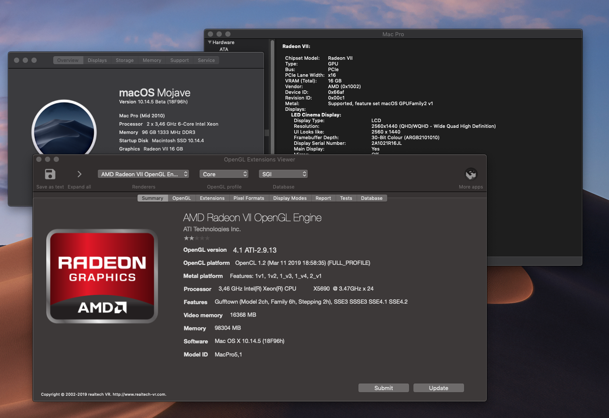Switch to the Summary tab
This screenshot has height=418, width=609.
point(152,198)
